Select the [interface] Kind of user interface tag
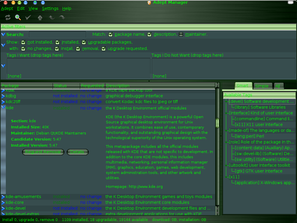Screen dimensions: 297x223 pyautogui.click(x=261, y=113)
